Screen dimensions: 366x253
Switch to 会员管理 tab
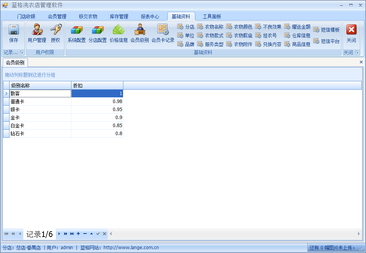click(x=57, y=16)
